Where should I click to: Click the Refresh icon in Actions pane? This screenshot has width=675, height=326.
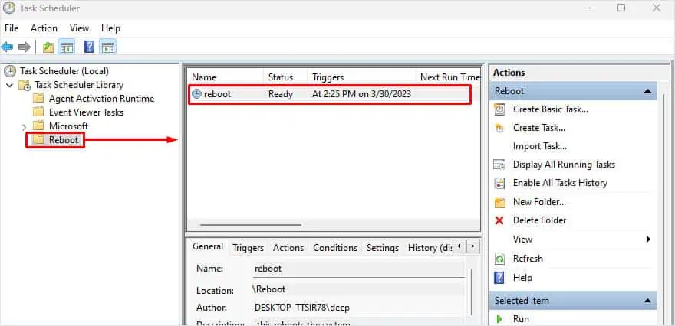tap(499, 259)
